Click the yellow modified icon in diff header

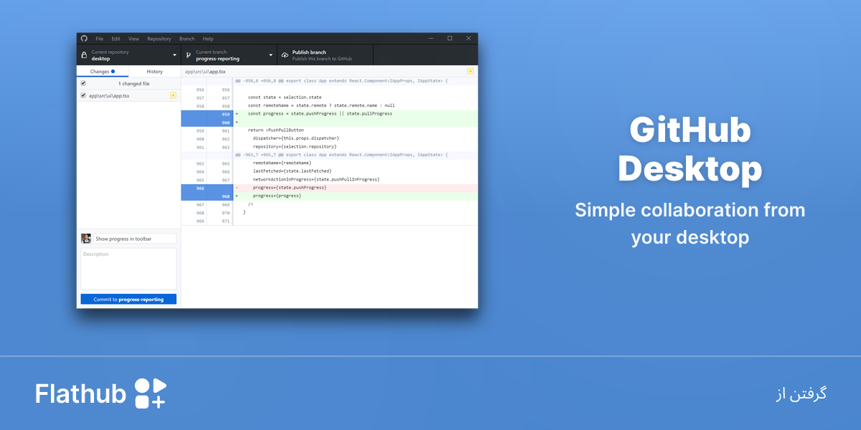[x=471, y=72]
